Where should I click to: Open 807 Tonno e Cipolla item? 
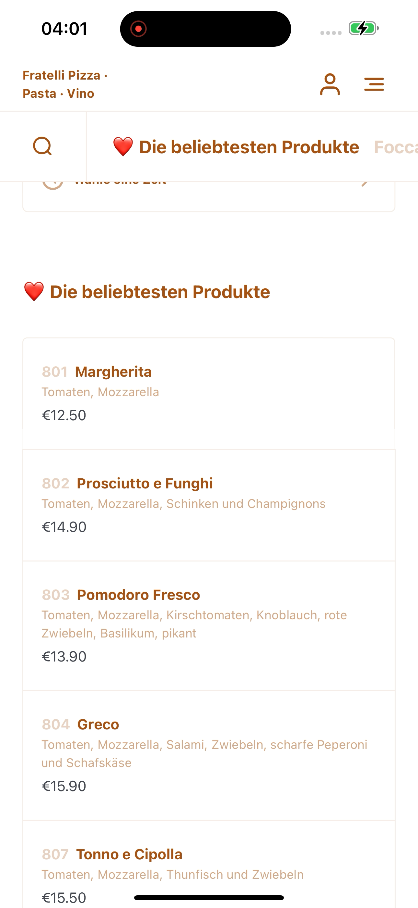(x=209, y=864)
